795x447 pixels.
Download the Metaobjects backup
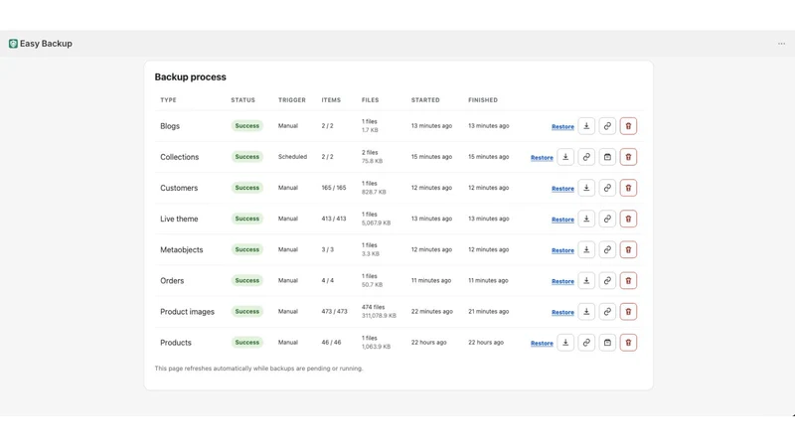coord(586,250)
